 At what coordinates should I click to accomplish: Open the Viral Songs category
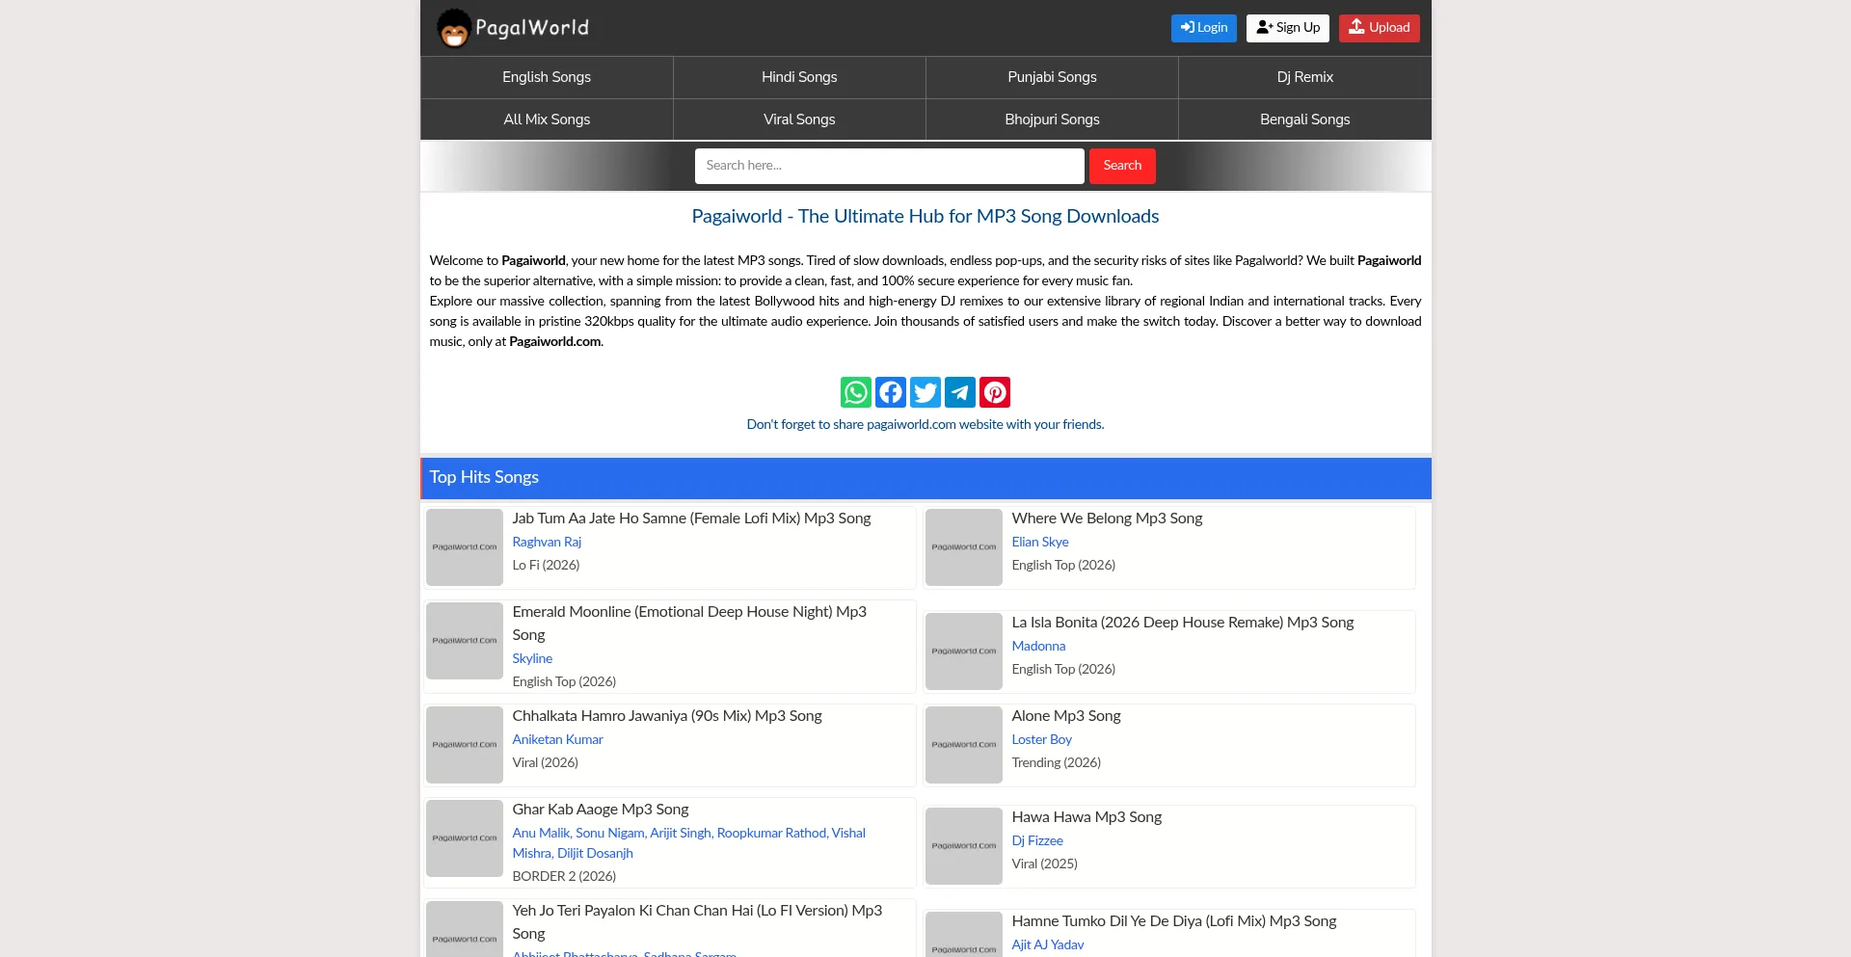tap(799, 120)
